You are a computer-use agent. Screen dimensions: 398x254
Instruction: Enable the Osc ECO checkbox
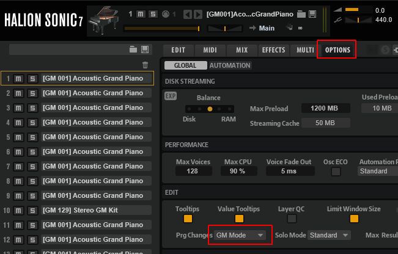click(336, 172)
